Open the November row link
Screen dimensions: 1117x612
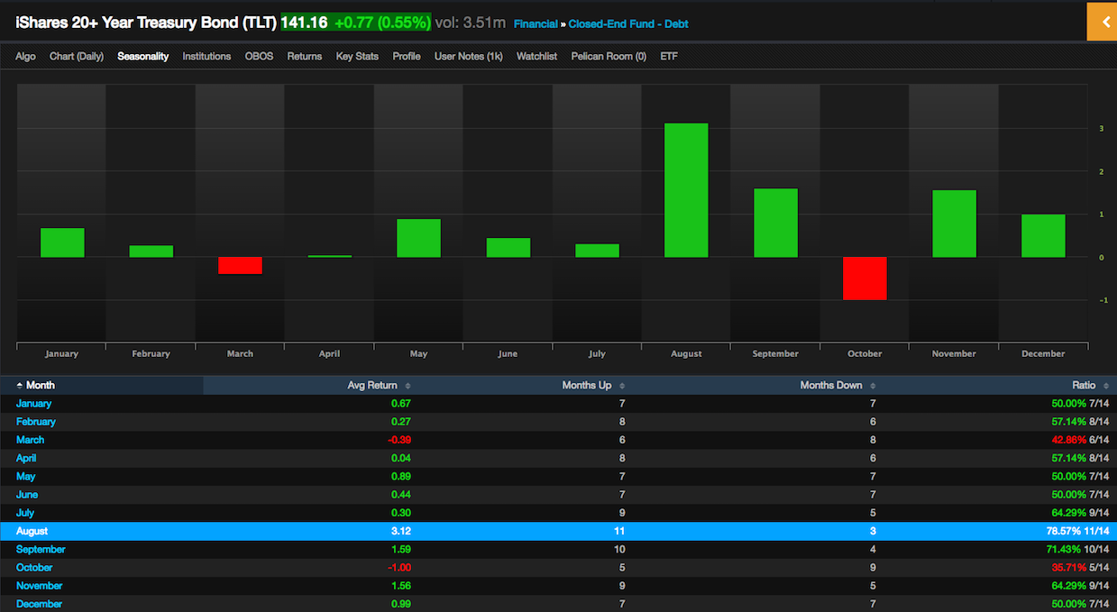pyautogui.click(x=40, y=586)
